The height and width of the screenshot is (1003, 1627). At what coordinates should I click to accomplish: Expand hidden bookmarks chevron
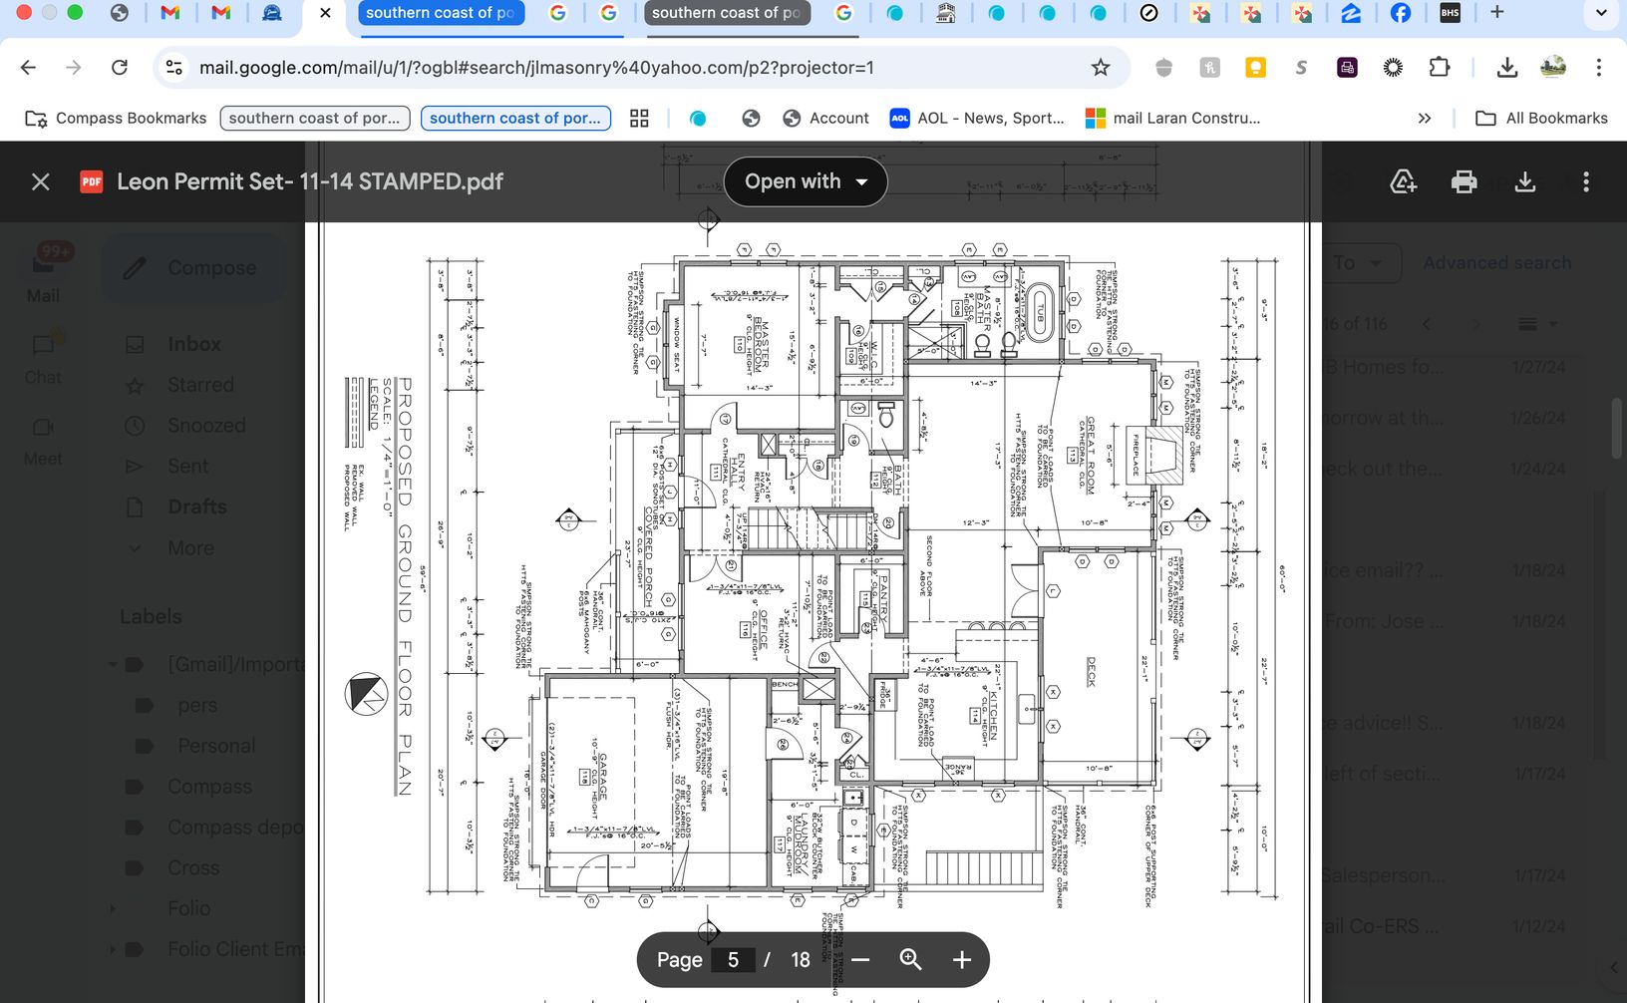tap(1425, 118)
